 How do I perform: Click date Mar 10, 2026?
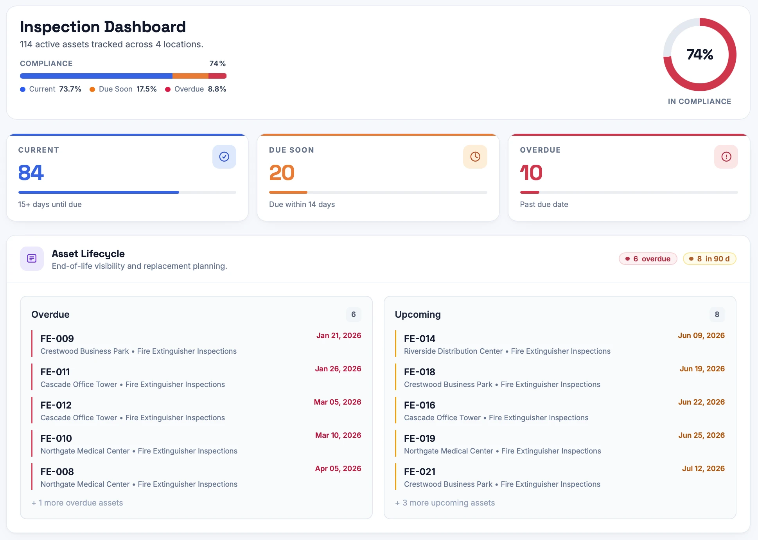point(338,436)
